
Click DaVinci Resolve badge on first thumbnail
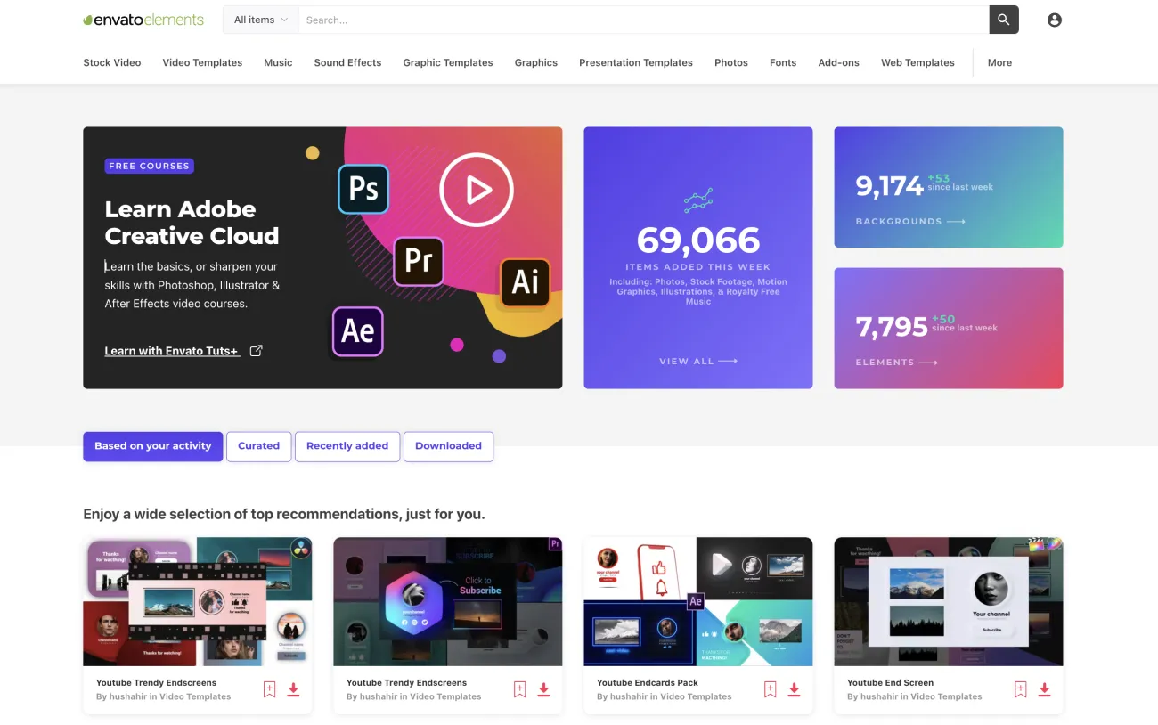pos(303,546)
